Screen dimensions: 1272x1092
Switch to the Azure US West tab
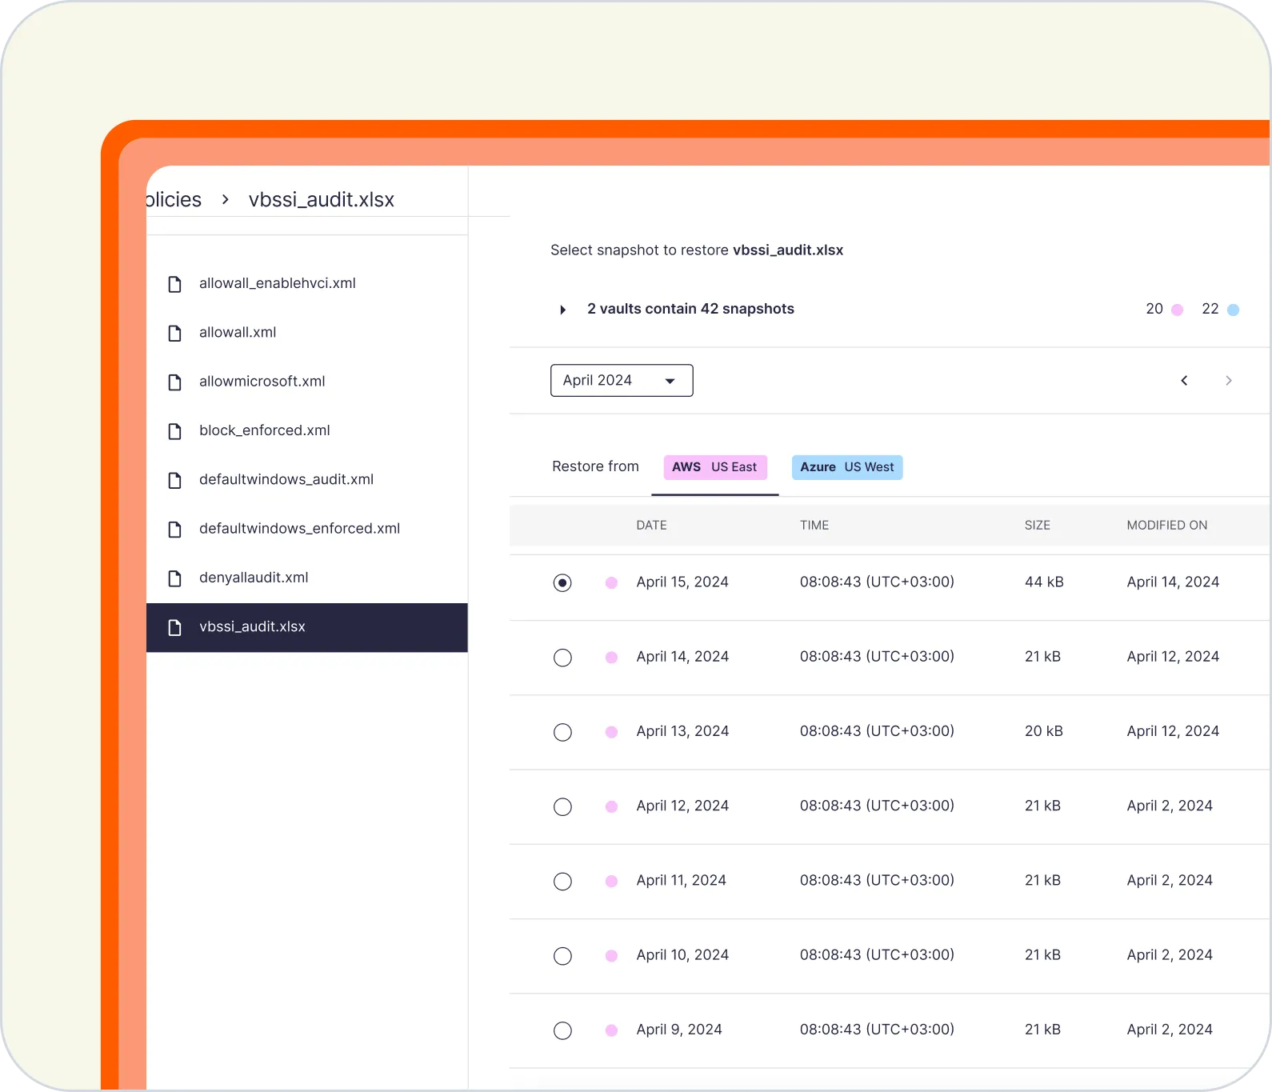tap(847, 467)
